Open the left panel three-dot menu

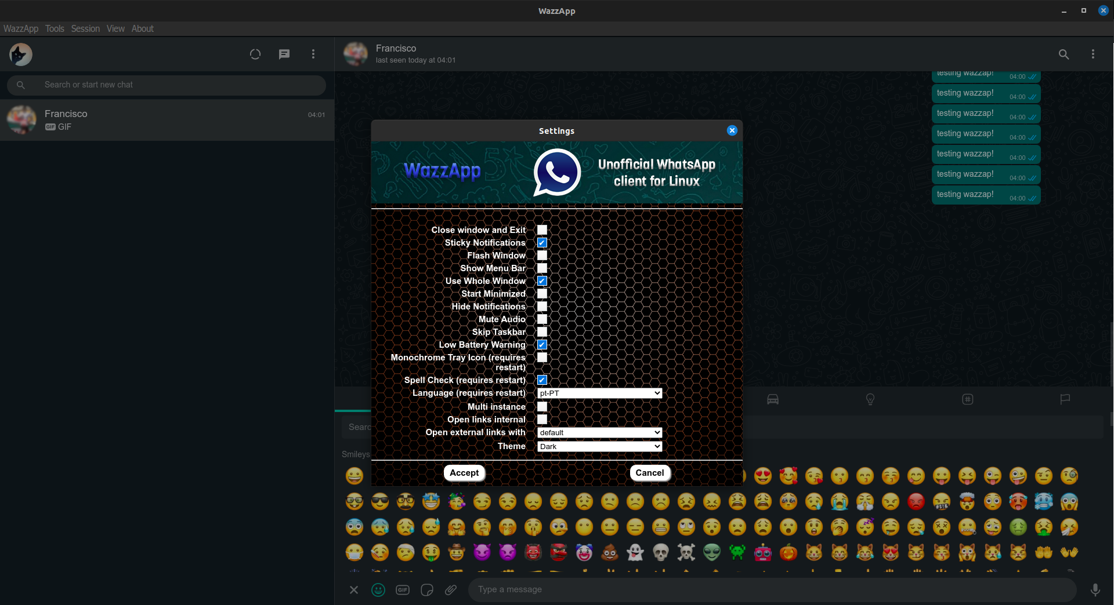[x=313, y=54]
